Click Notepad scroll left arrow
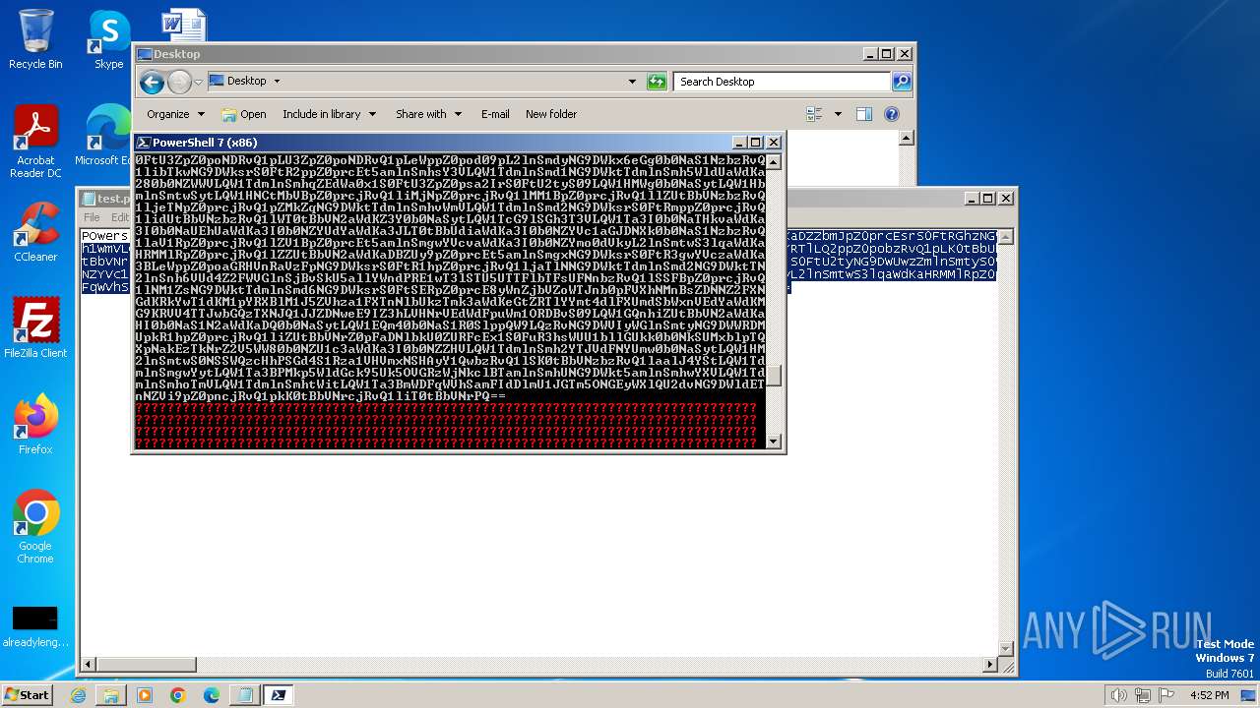Viewport: 1260px width, 708px height. pyautogui.click(x=88, y=665)
